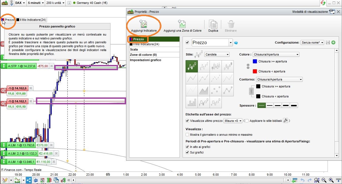Click the info icon beside Germany 40 Cash
The image size is (342, 184).
click(69, 3)
